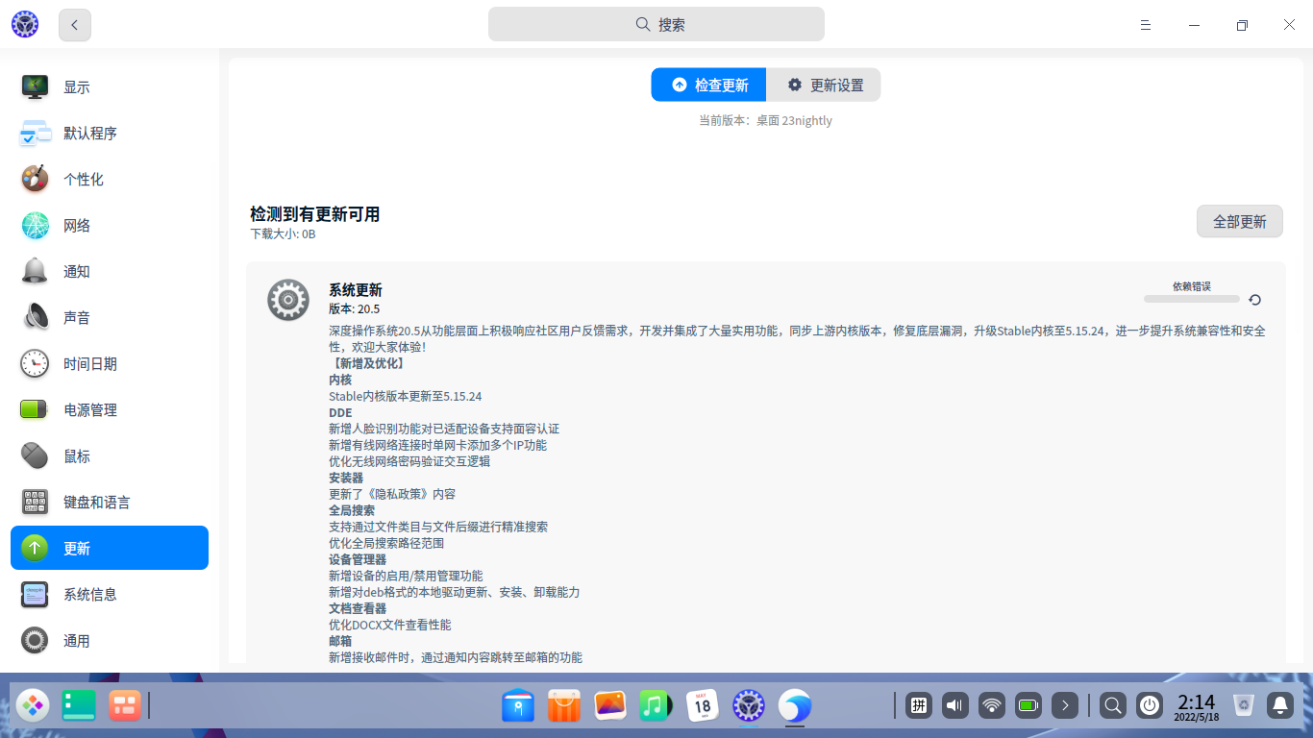Go to 鼠标 mouse settings
This screenshot has width=1313, height=738.
[x=110, y=455]
